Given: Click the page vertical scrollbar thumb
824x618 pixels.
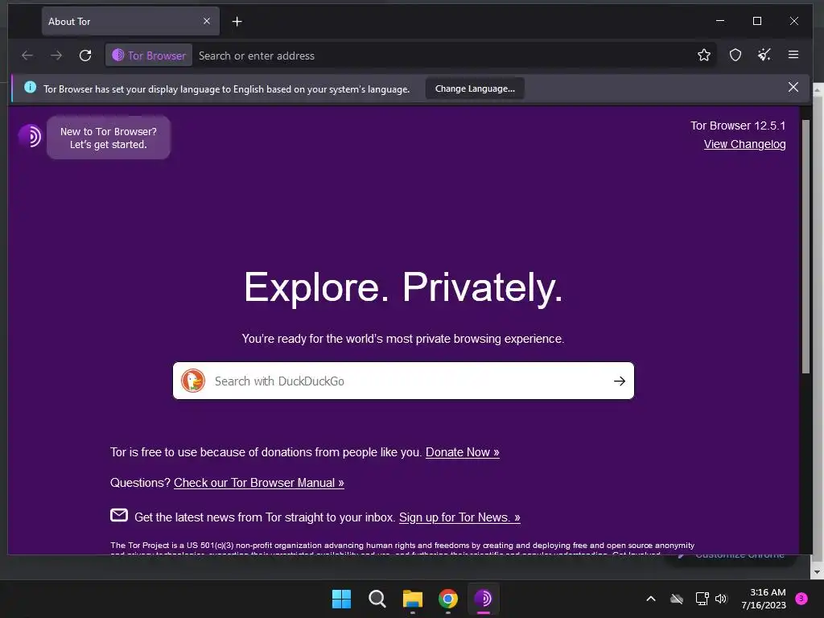Looking at the screenshot, I should point(805,247).
